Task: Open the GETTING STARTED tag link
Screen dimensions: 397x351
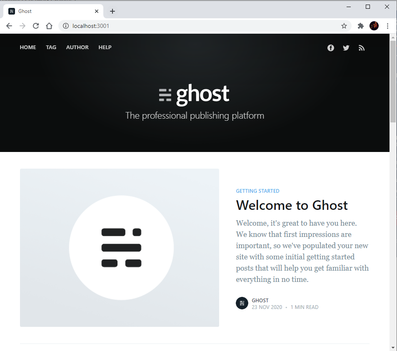Action: tap(257, 191)
